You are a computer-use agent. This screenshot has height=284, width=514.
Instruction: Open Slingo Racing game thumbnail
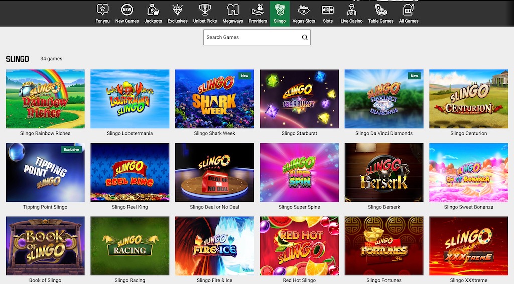pos(130,246)
